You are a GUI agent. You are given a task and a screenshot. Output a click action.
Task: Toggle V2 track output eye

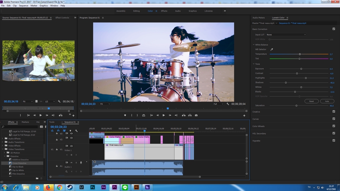pyautogui.click(x=71, y=138)
